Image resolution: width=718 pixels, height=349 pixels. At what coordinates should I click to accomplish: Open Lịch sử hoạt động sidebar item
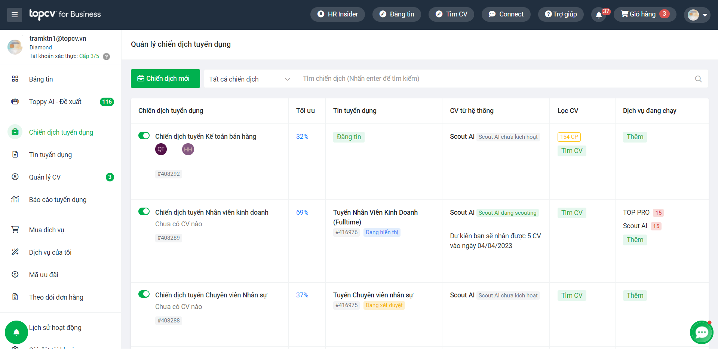55,327
